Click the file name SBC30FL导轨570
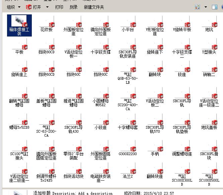 pos(155,129)
